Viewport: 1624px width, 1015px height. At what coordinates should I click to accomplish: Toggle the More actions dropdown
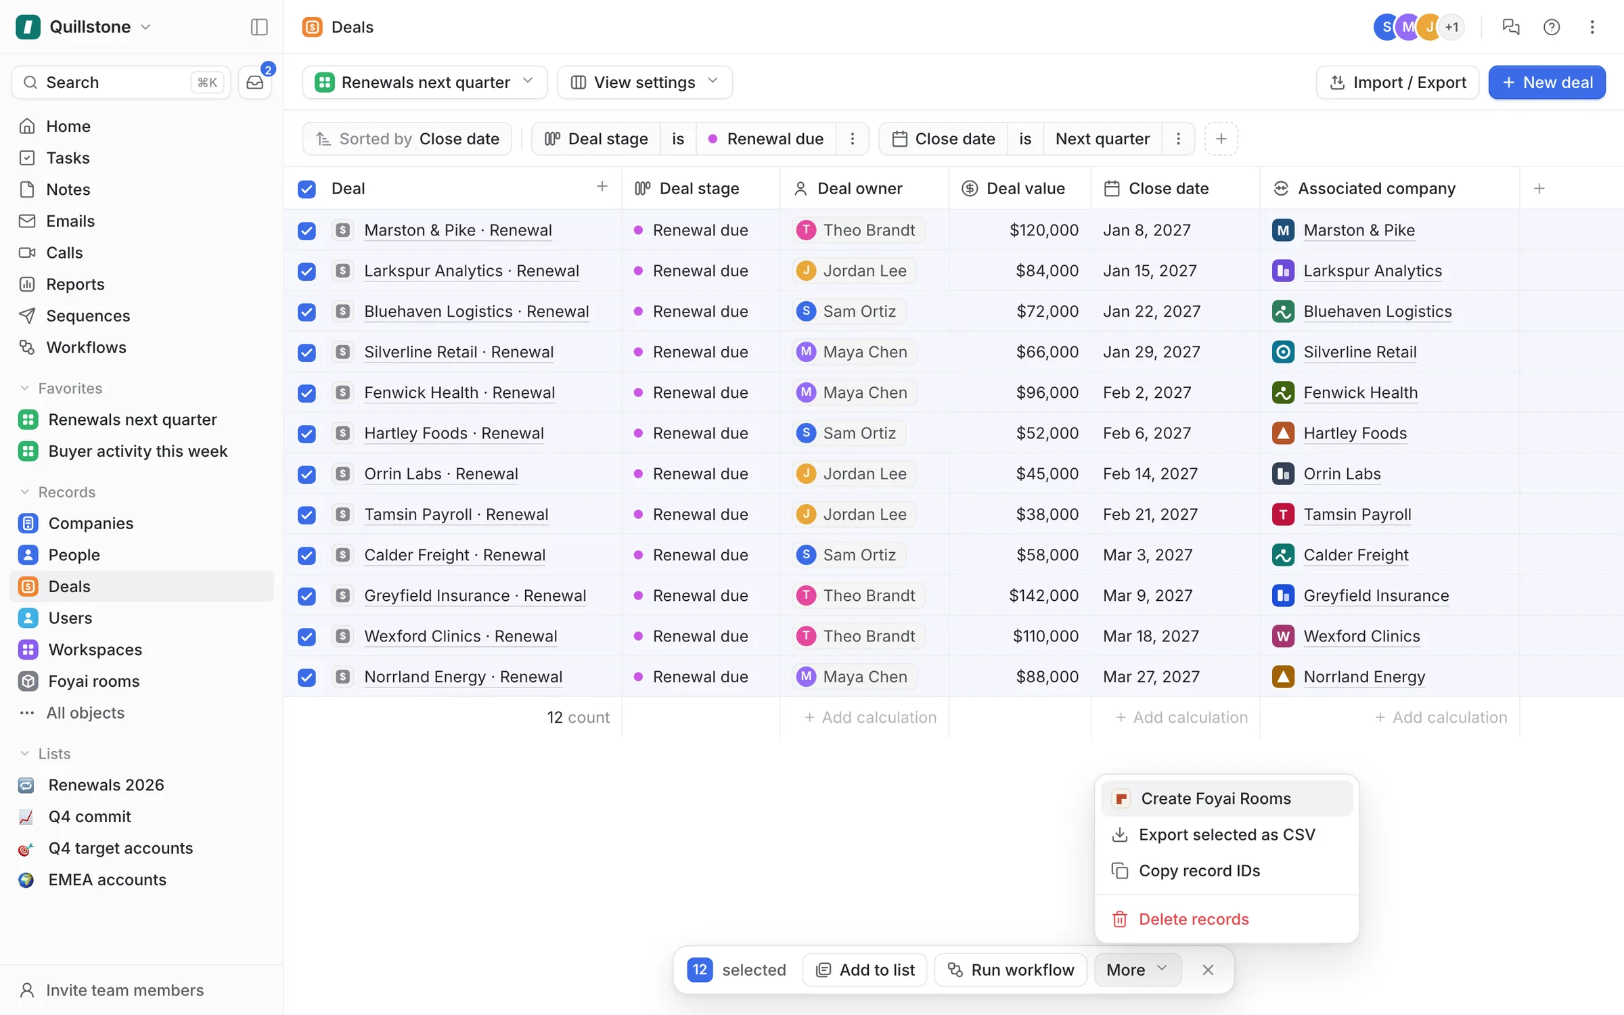(1137, 970)
